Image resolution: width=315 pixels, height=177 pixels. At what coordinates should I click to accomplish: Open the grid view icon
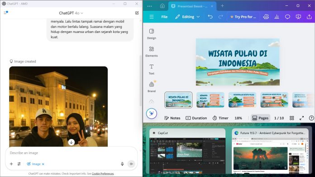[292, 118]
